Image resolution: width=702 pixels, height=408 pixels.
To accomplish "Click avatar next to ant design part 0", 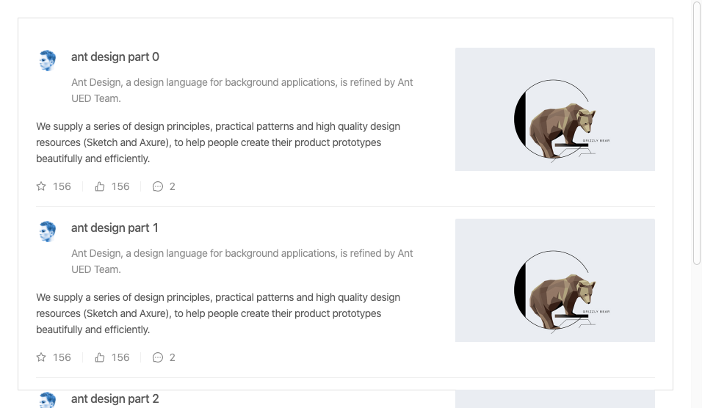I will [x=48, y=60].
